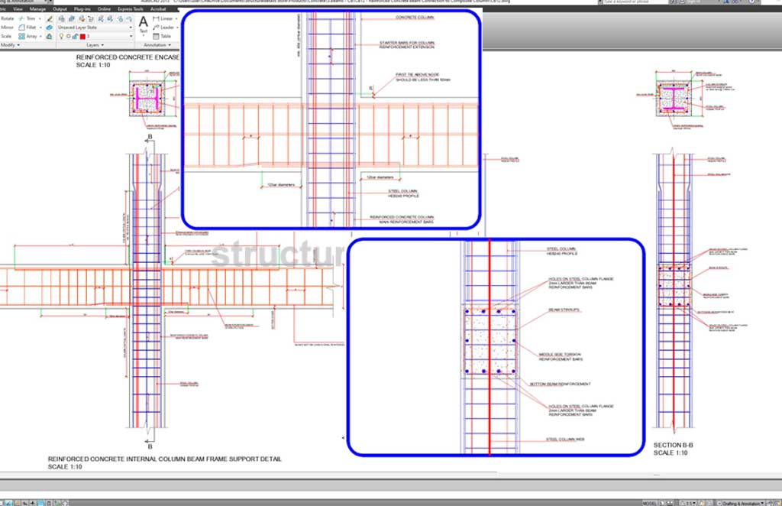Toggle layer freeze sun icon
This screenshot has width=782, height=506.
point(67,36)
